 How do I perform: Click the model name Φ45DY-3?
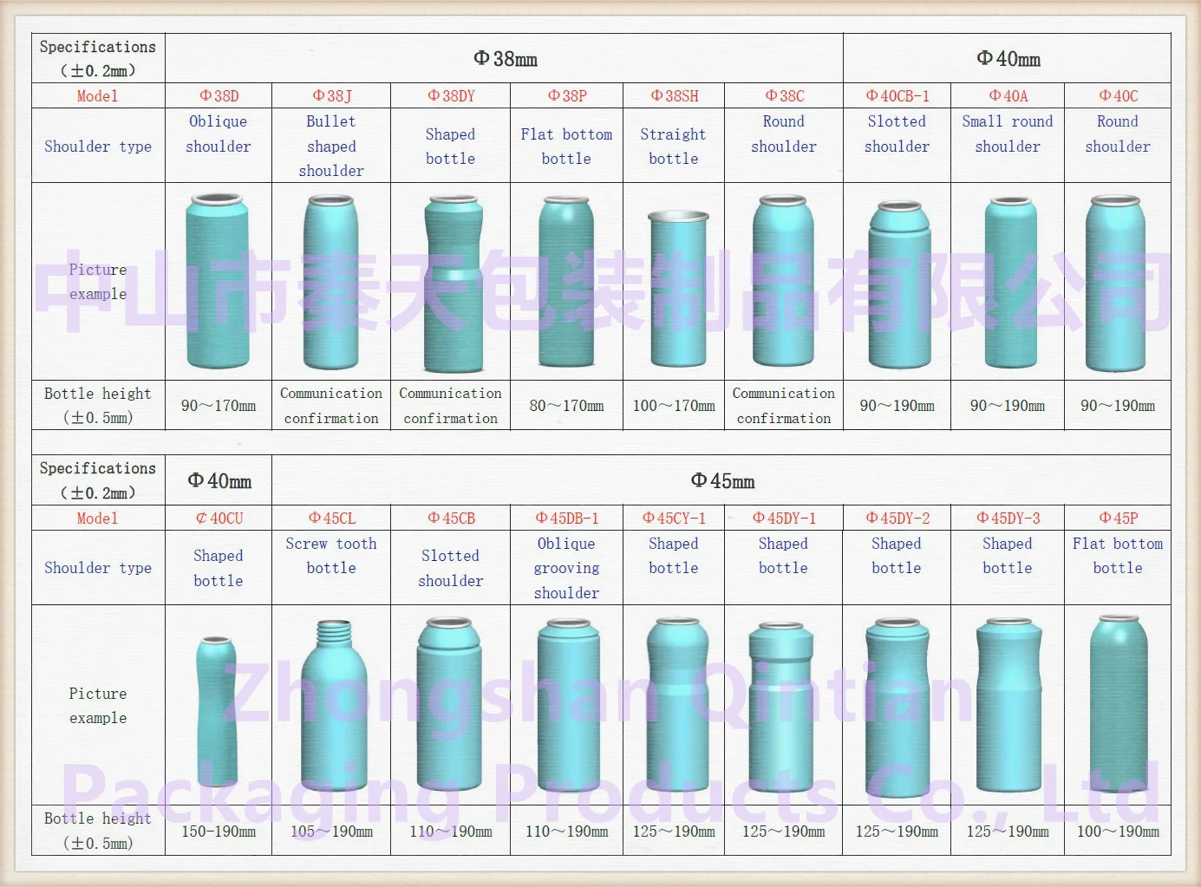pyautogui.click(x=1008, y=518)
